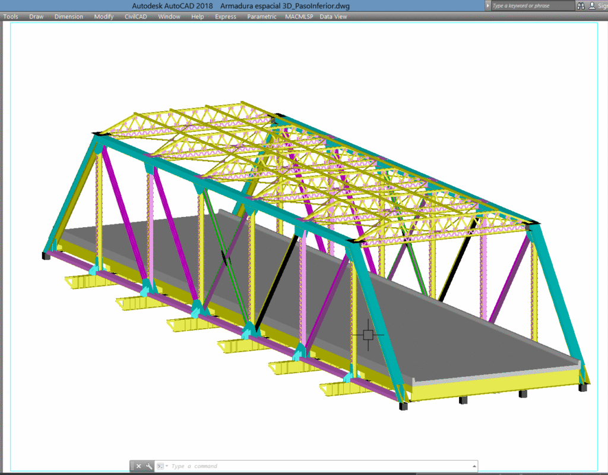Open the Data View menu

tap(333, 17)
